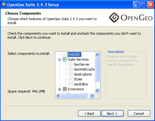The width and height of the screenshot is (155, 121).
Task: Toggle the Suite Services checkbox
Action: [x=65, y=59]
